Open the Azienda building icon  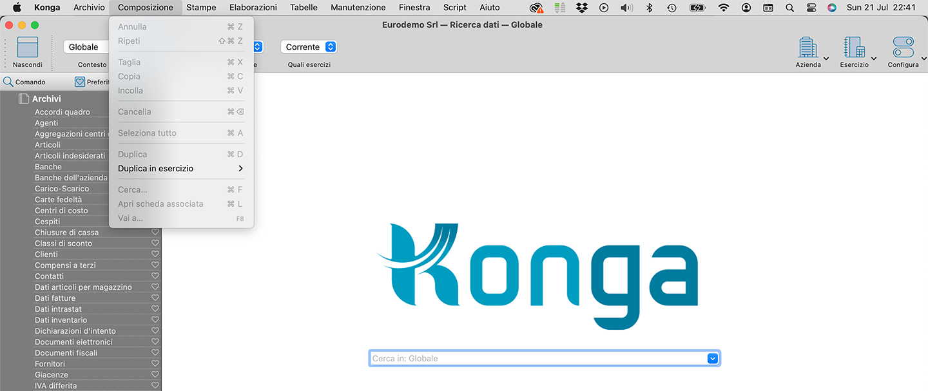pyautogui.click(x=807, y=48)
